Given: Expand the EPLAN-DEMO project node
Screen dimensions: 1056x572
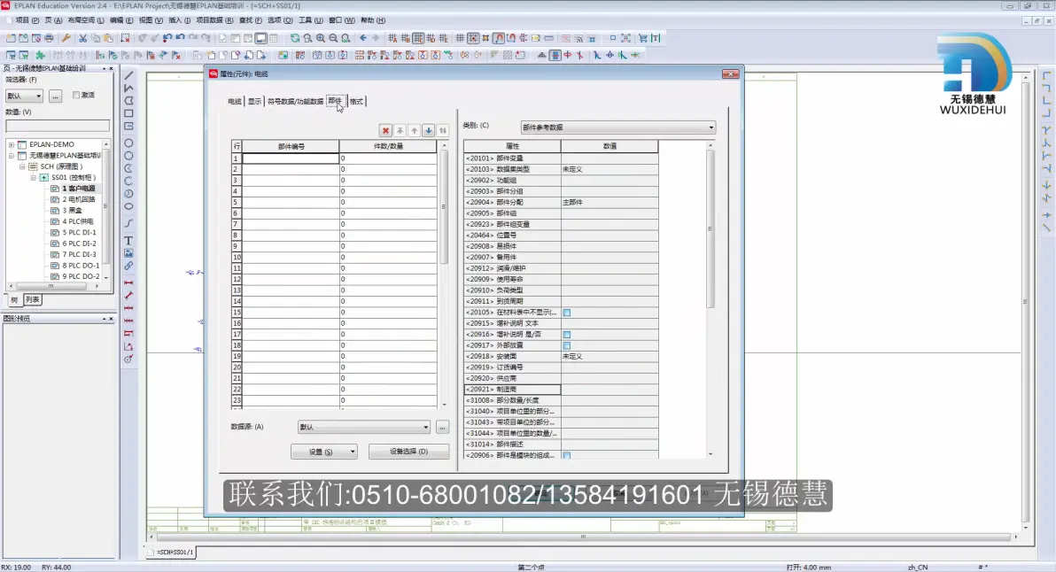Looking at the screenshot, I should point(12,144).
